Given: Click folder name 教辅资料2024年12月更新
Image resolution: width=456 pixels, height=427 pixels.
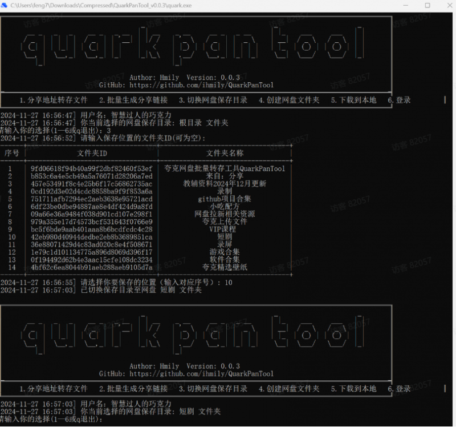Looking at the screenshot, I should click(x=225, y=184).
